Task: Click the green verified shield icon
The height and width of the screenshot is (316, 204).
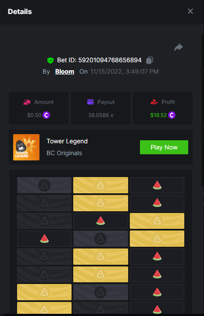Action: tap(50, 60)
